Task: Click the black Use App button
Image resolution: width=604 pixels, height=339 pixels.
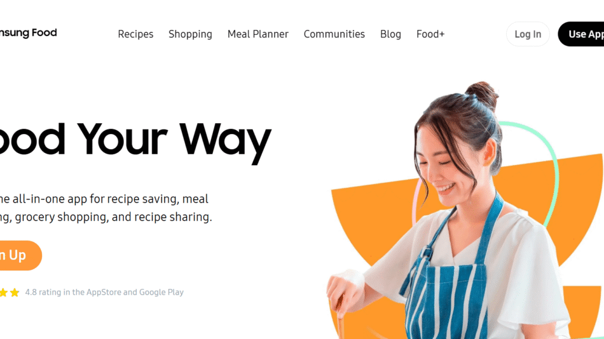Action: [x=581, y=34]
